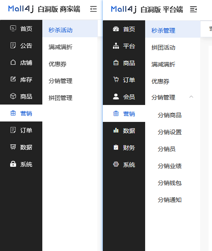Click the 营销 label in the merchant sidebar
The image size is (212, 251).
click(x=26, y=113)
